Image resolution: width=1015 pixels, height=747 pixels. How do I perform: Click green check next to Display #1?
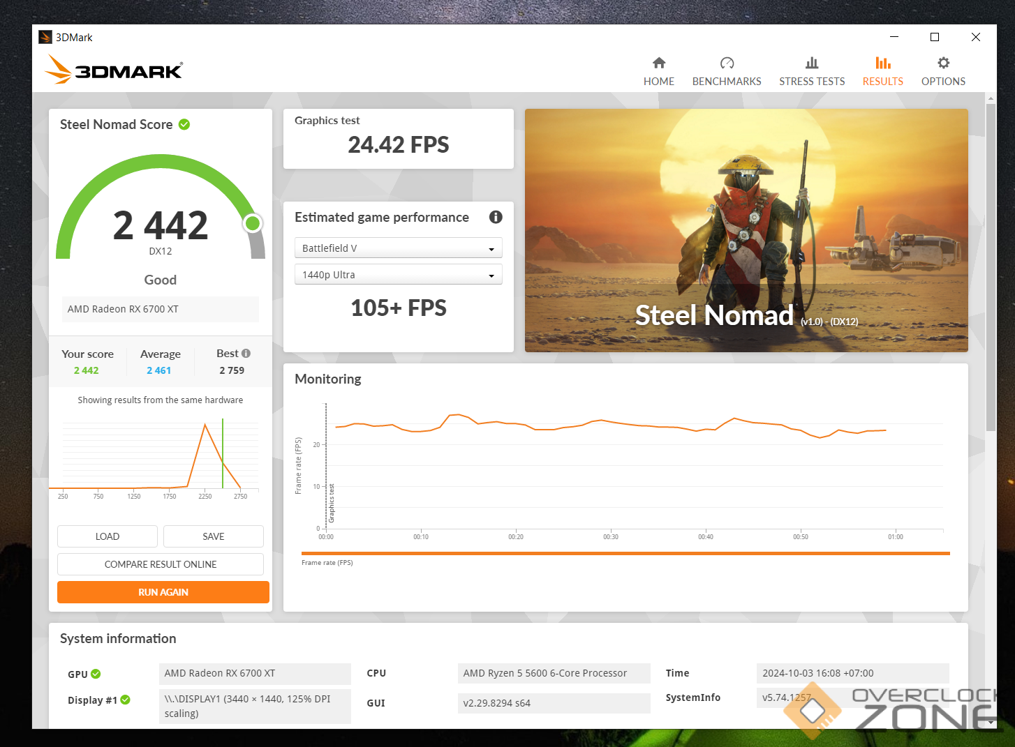tap(126, 700)
